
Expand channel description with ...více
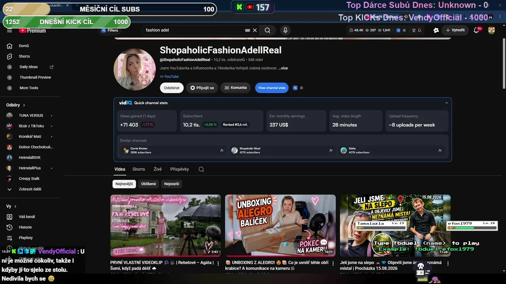pos(283,68)
